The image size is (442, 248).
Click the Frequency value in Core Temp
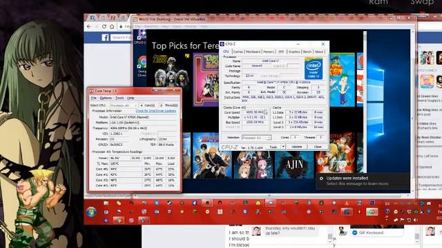(x=143, y=128)
